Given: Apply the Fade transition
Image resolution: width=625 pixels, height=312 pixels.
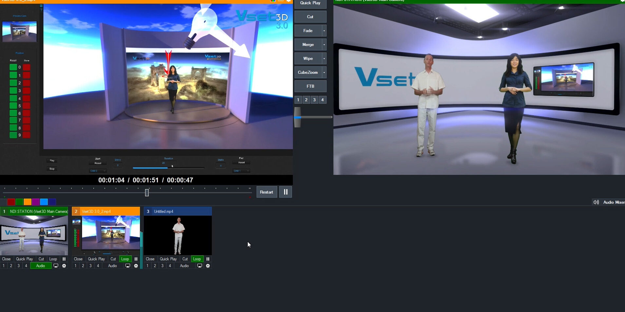Looking at the screenshot, I should point(308,31).
